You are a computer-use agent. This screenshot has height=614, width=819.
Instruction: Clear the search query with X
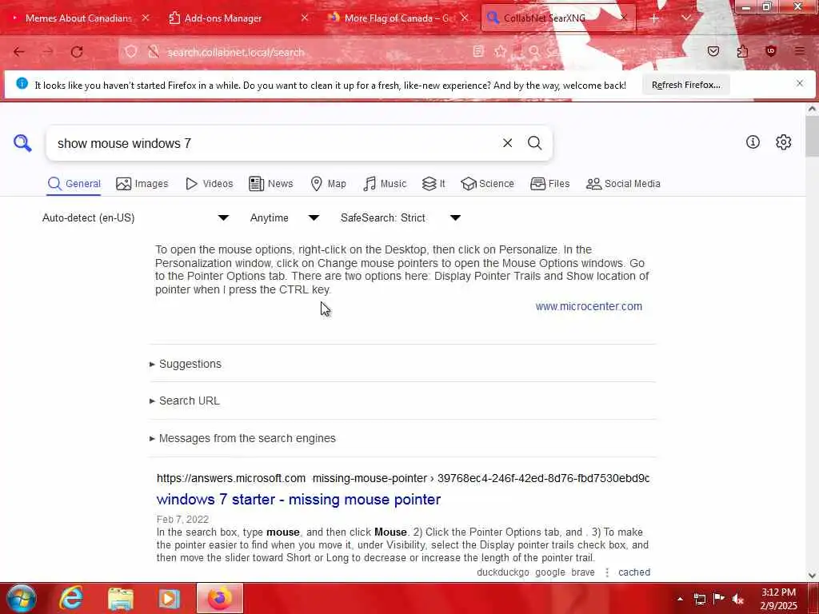point(507,143)
